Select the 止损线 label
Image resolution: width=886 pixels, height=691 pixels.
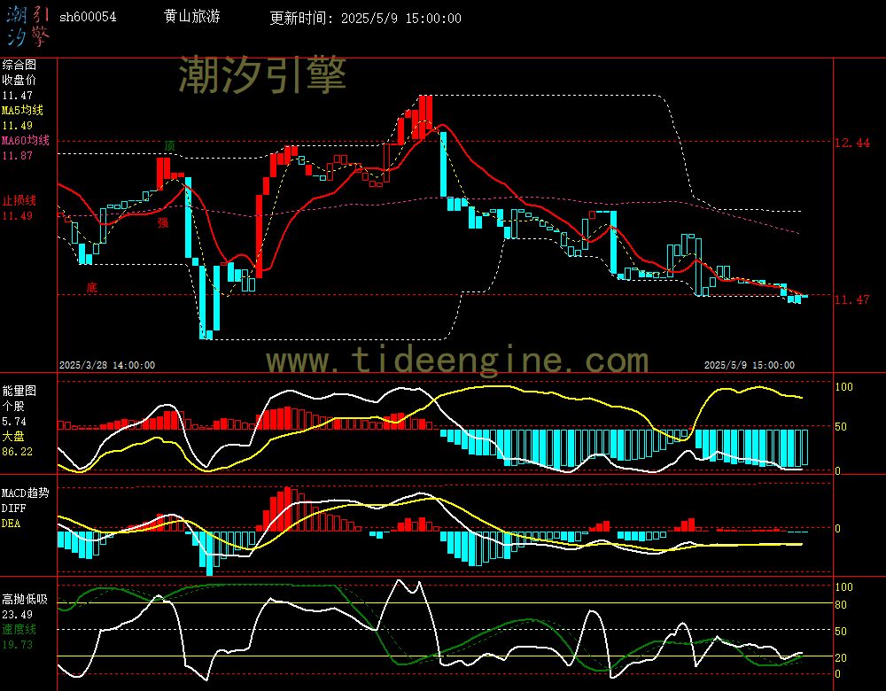click(x=19, y=200)
